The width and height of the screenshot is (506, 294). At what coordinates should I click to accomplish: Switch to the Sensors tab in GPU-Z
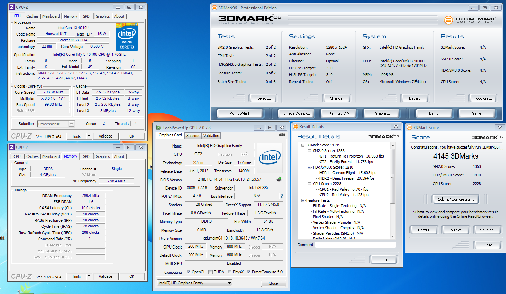[193, 136]
